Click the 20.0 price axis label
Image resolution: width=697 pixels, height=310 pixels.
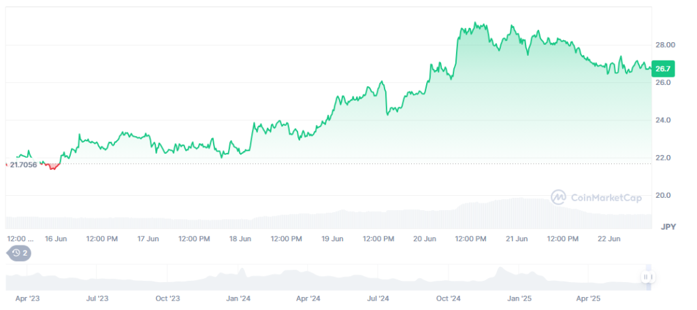click(662, 196)
